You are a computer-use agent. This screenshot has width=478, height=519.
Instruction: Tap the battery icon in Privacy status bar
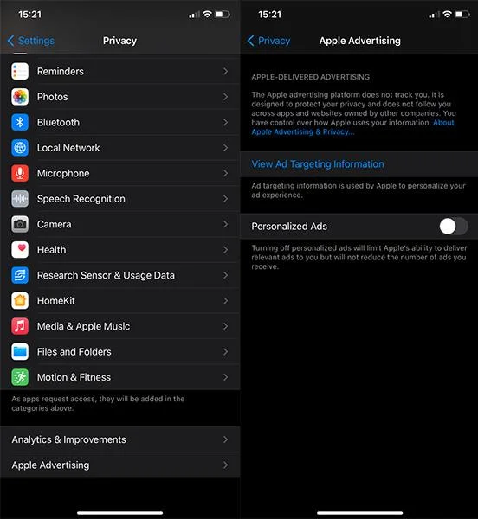[x=223, y=14]
